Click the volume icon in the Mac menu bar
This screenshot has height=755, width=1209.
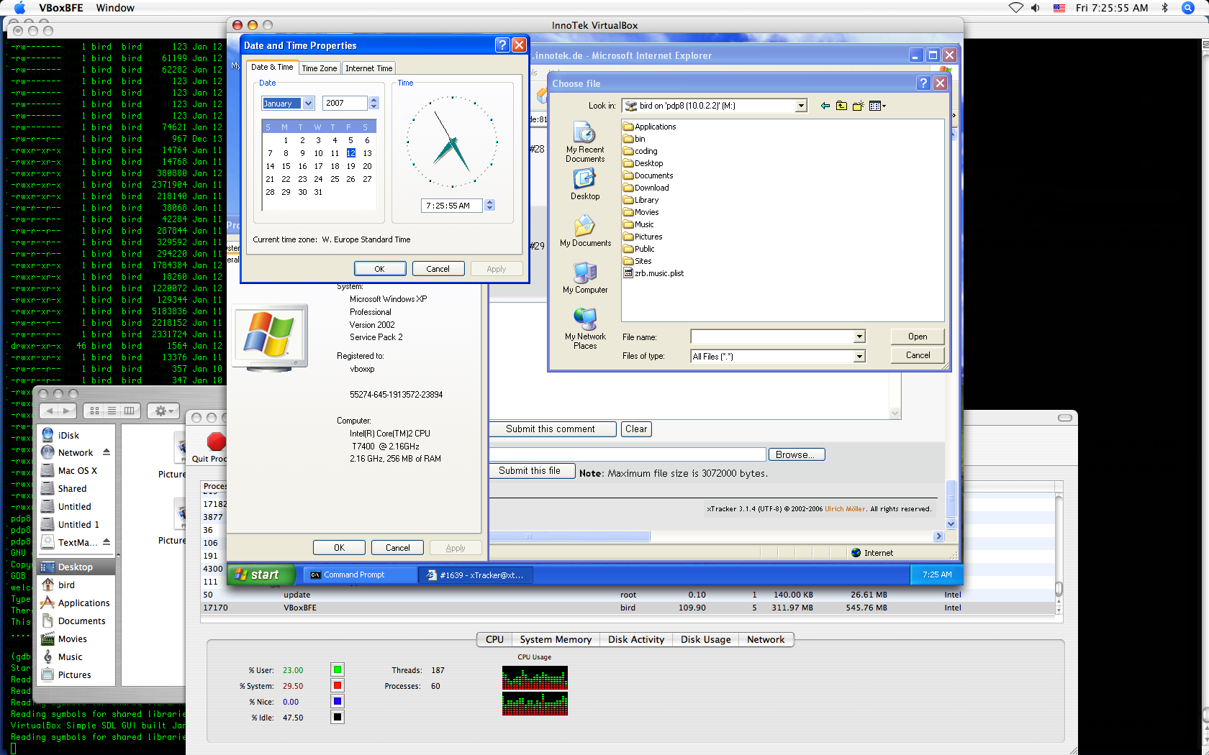pyautogui.click(x=1035, y=8)
